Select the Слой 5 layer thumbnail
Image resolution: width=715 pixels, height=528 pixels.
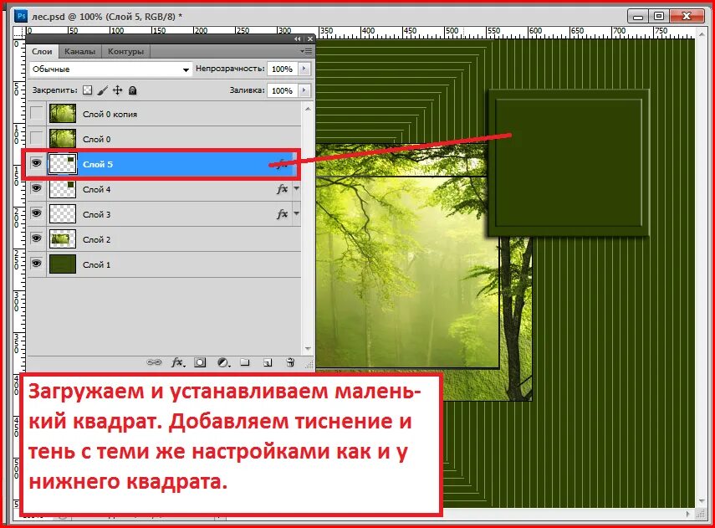(x=63, y=164)
